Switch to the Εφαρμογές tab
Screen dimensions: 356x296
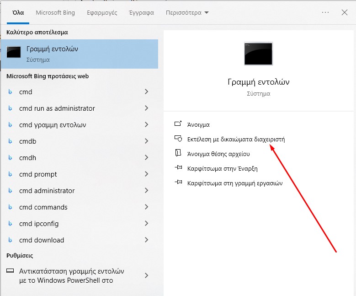(102, 13)
